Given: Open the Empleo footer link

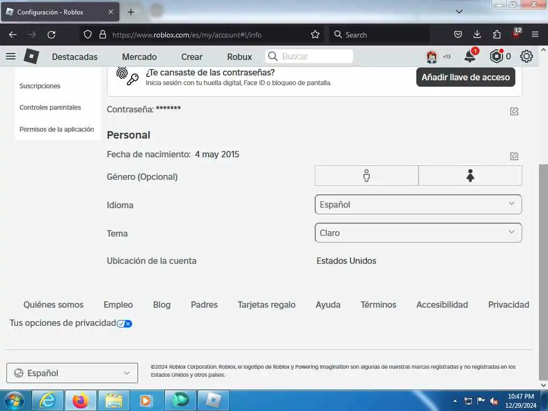Looking at the screenshot, I should (118, 305).
